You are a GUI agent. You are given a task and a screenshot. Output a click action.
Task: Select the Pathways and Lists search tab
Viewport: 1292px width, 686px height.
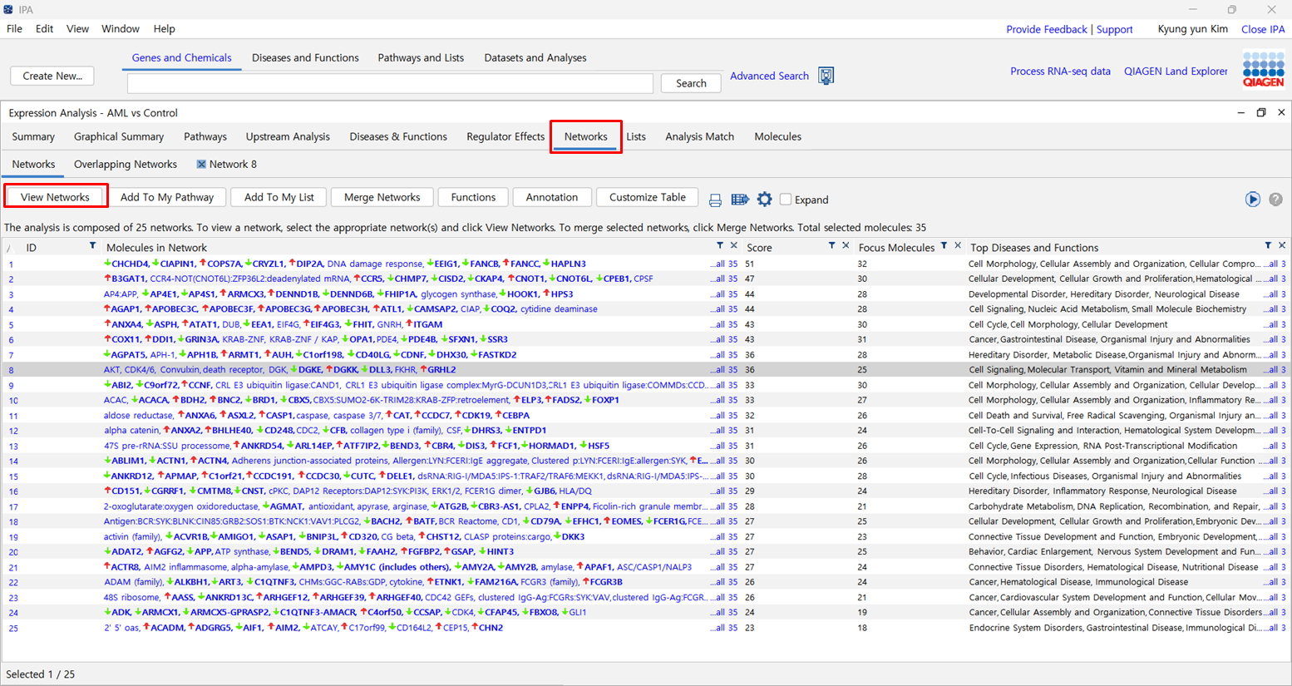(x=421, y=57)
